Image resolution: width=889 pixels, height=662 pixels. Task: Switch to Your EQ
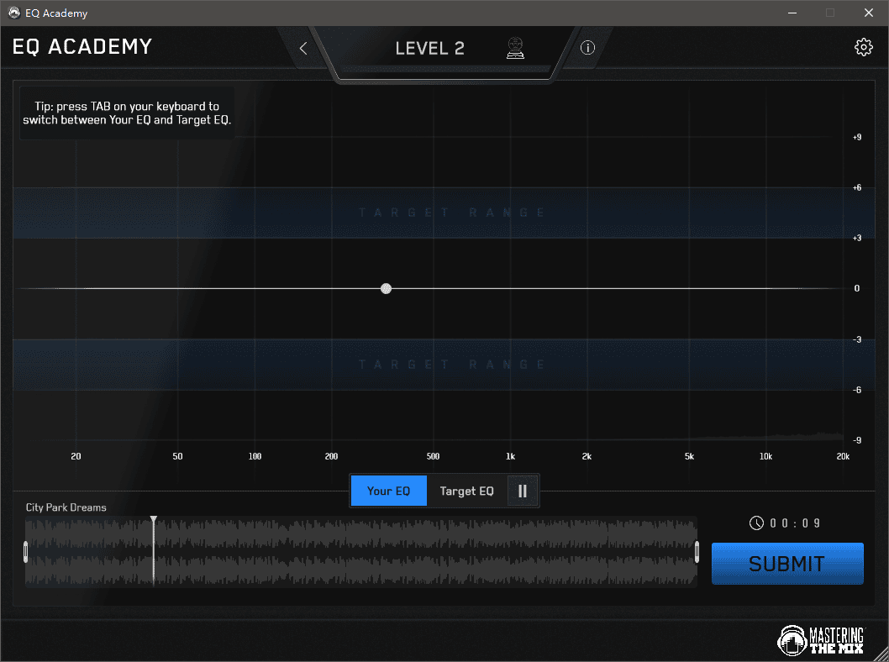[388, 491]
